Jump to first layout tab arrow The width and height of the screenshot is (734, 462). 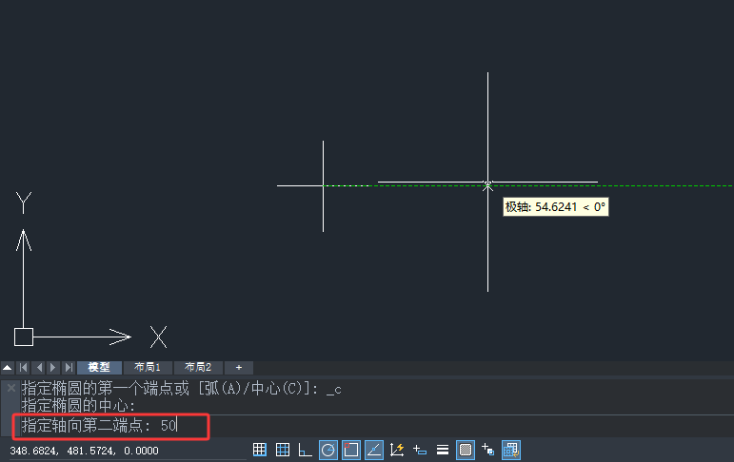[x=24, y=368]
